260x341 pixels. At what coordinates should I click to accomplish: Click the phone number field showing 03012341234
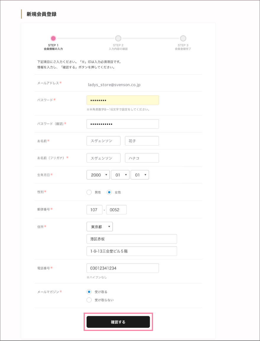123,268
